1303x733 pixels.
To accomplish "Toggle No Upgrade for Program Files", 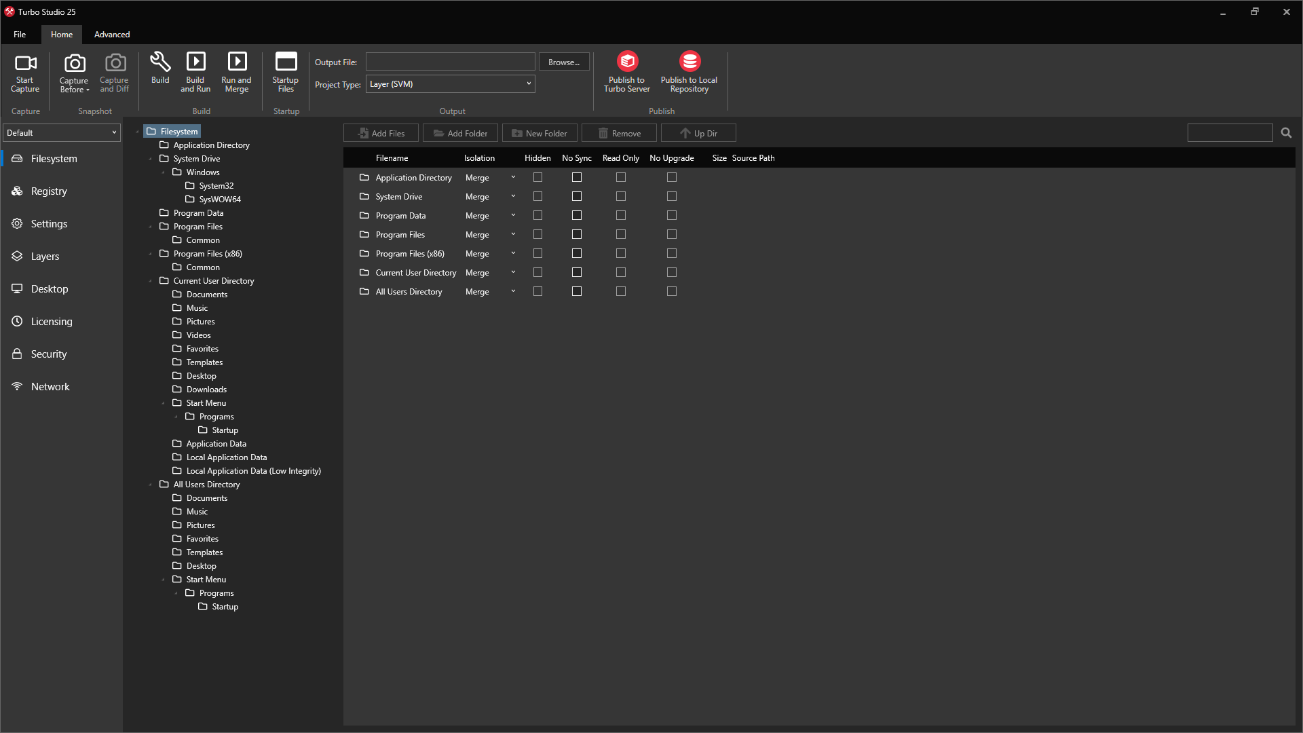I will tap(672, 234).
